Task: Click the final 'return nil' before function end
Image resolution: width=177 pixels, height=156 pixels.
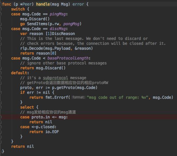Action: pyautogui.click(x=22, y=147)
